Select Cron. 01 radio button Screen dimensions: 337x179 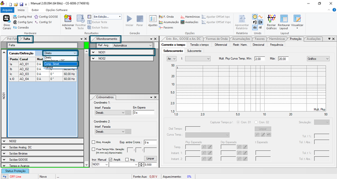click(238, 122)
